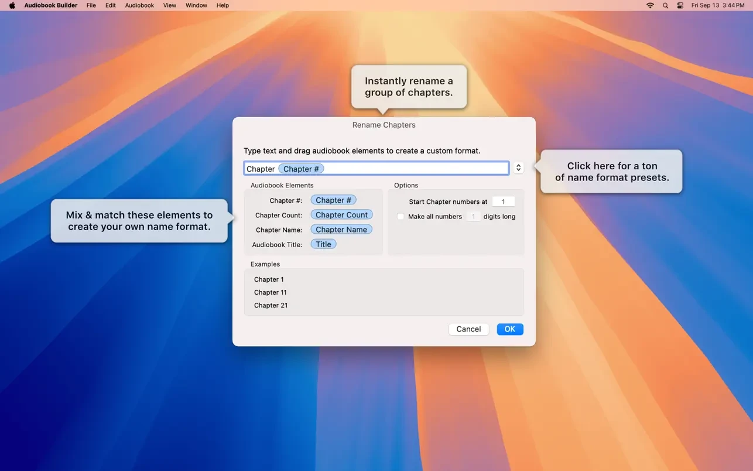The image size is (753, 471).
Task: Click inside the custom format text field
Action: point(416,169)
